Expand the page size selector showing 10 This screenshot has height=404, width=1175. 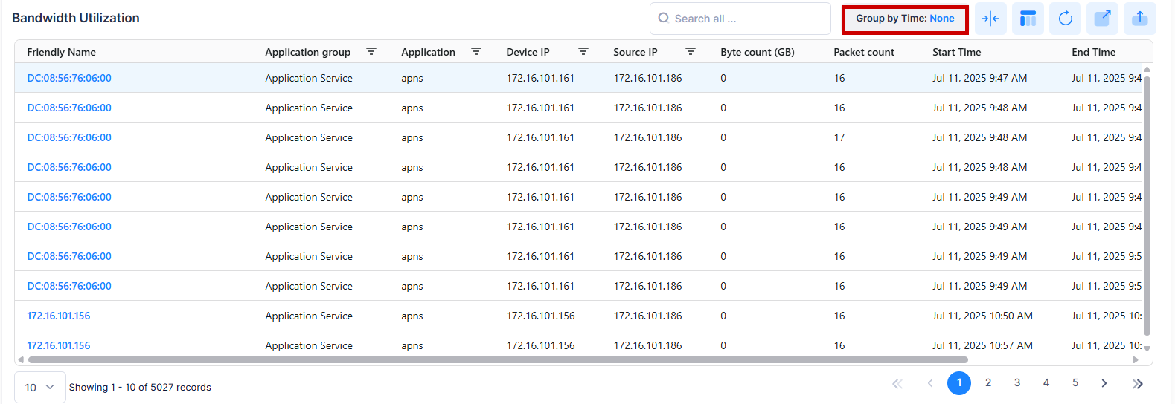40,387
